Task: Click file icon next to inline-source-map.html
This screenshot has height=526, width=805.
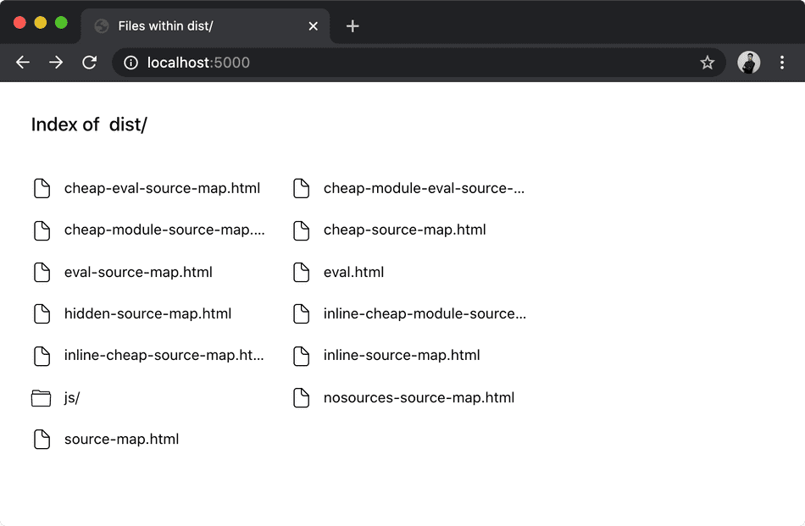Action: (x=301, y=356)
